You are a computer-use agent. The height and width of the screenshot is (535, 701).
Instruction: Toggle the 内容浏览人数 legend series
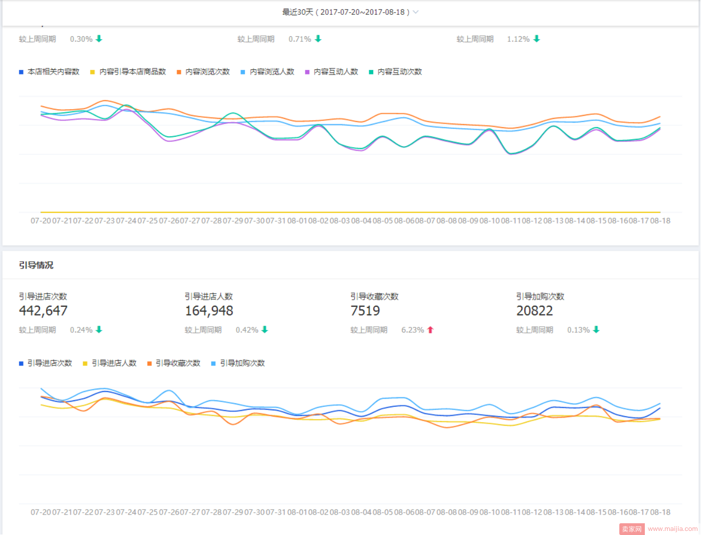(268, 72)
